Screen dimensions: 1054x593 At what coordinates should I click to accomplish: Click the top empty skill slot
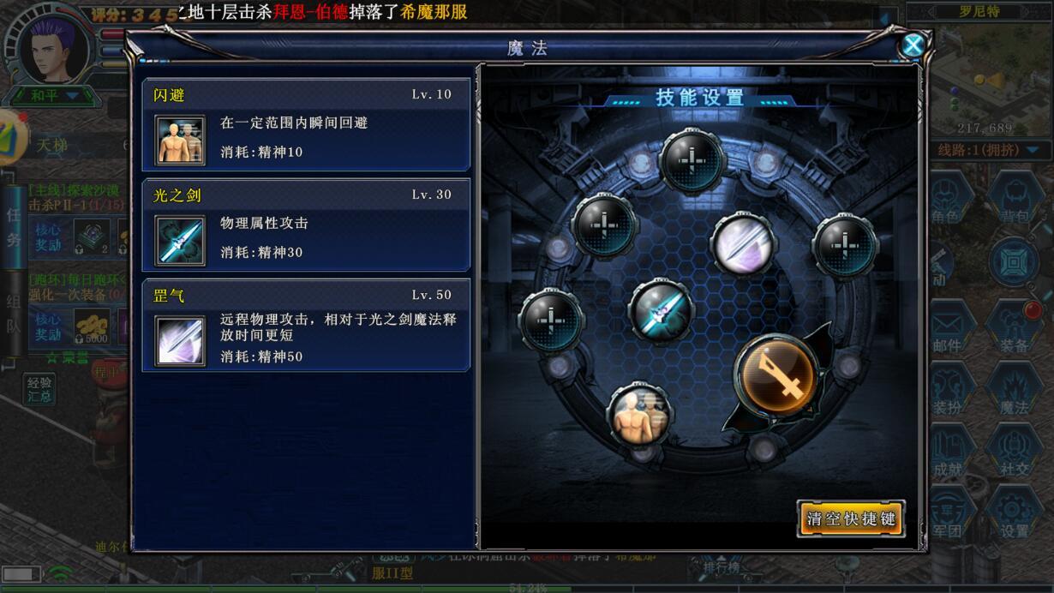point(692,161)
